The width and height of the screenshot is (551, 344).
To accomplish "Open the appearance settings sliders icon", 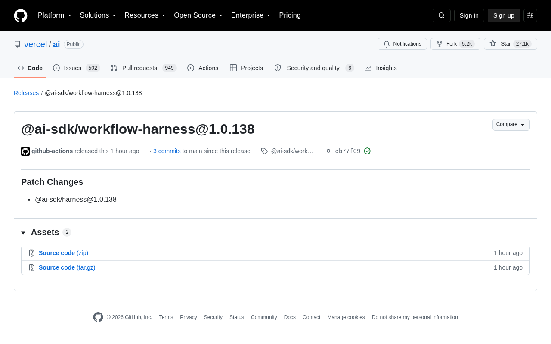I will coord(530,15).
